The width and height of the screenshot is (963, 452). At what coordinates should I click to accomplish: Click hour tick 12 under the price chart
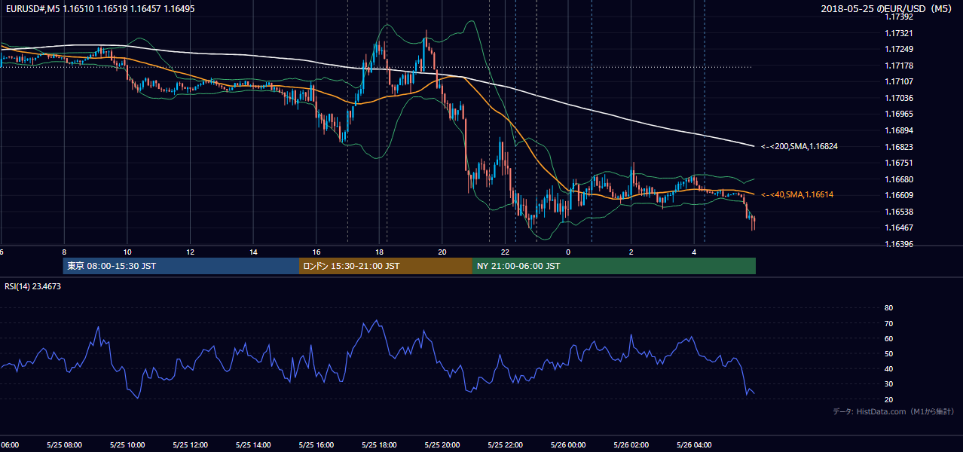pos(190,252)
